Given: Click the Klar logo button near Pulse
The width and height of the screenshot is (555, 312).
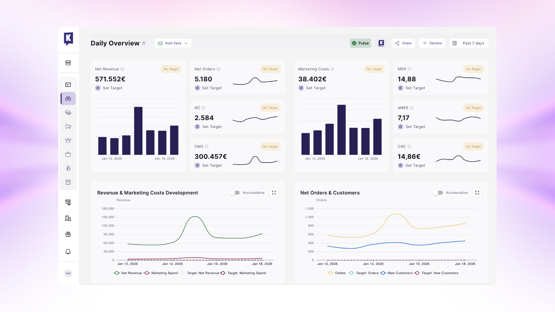Looking at the screenshot, I should click(x=381, y=43).
